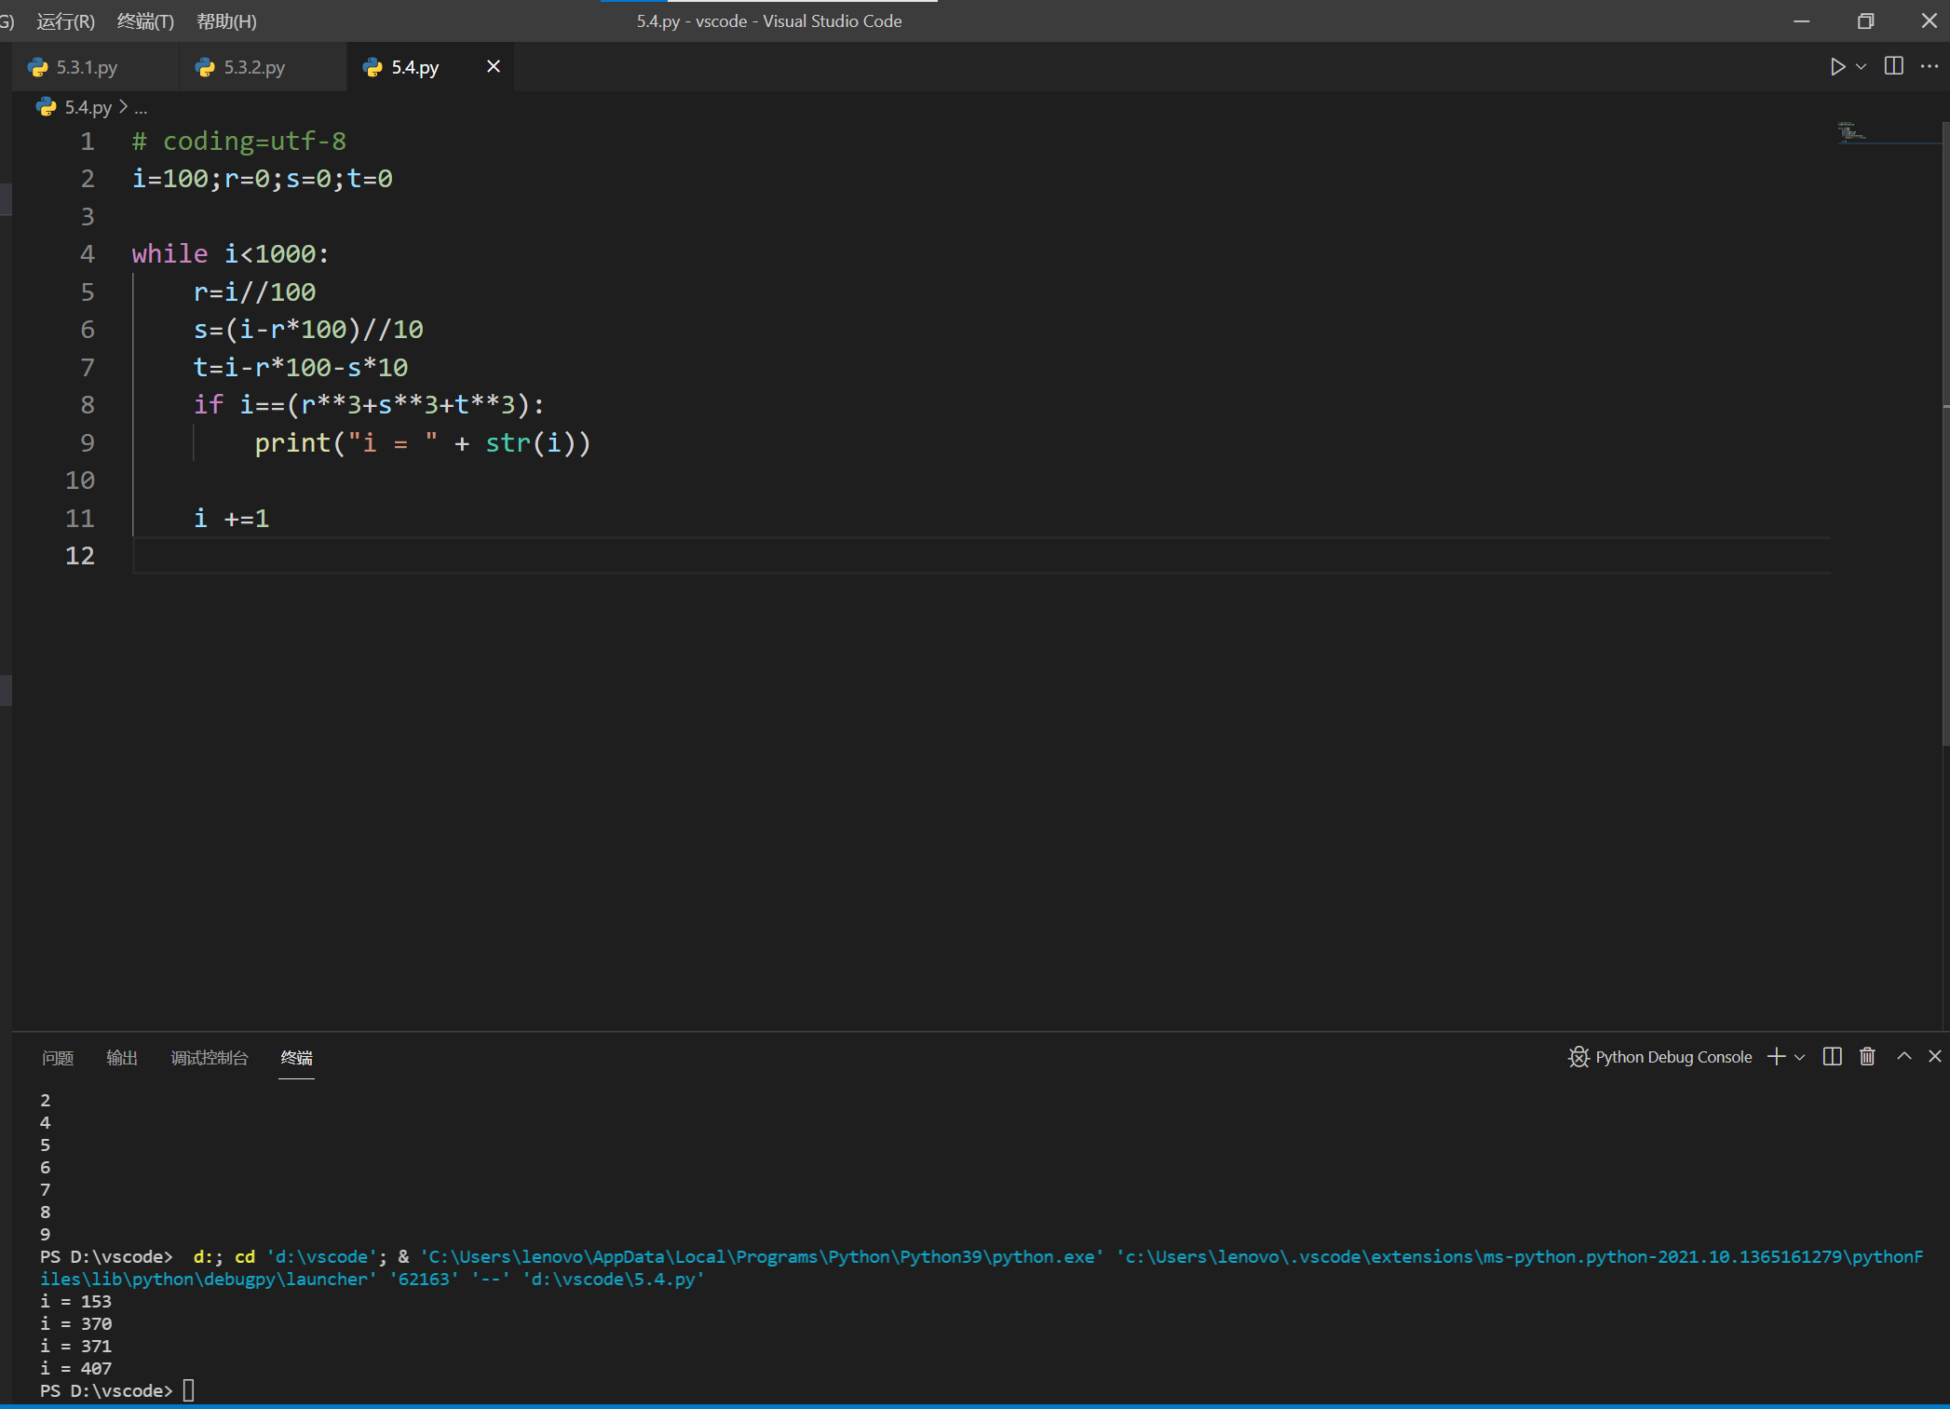Create a new terminal with plus icon
This screenshot has height=1409, width=1950.
tap(1776, 1057)
